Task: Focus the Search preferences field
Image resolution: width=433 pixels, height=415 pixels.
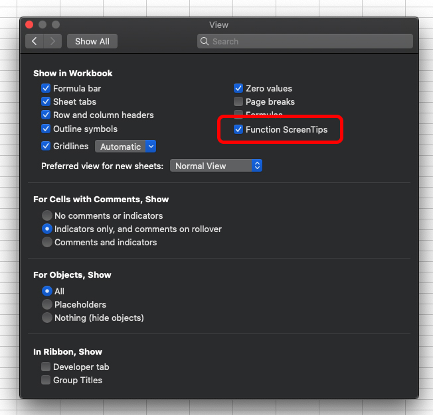Action: click(x=305, y=41)
